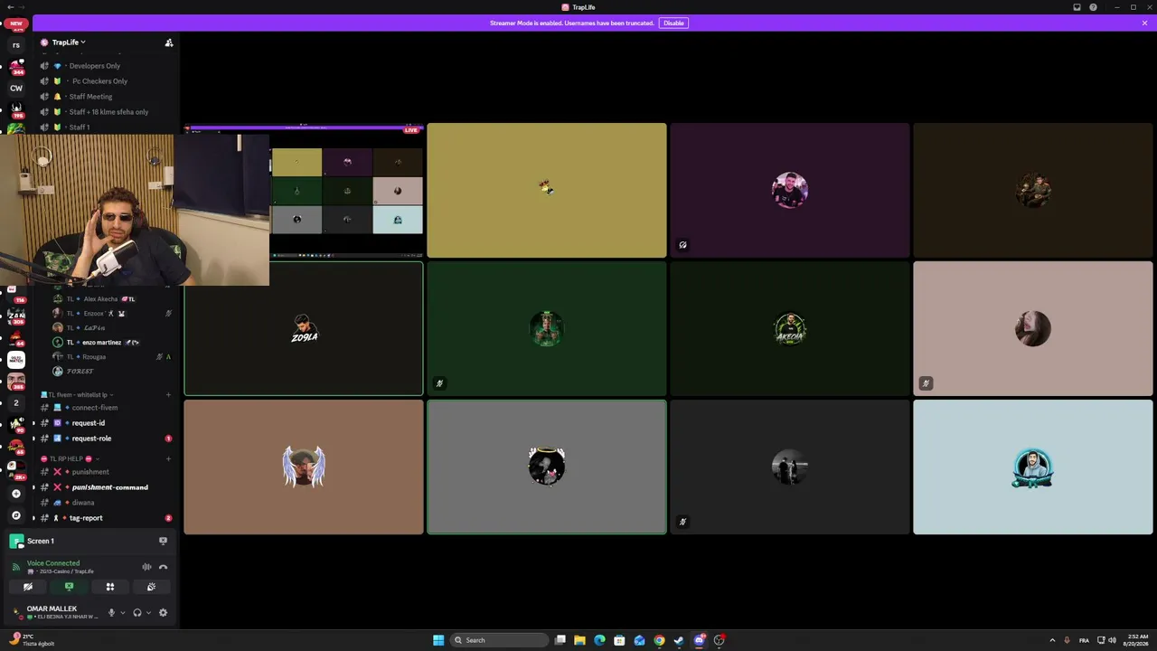Mute the microphone
Viewport: 1157px width, 651px height.
click(x=111, y=613)
